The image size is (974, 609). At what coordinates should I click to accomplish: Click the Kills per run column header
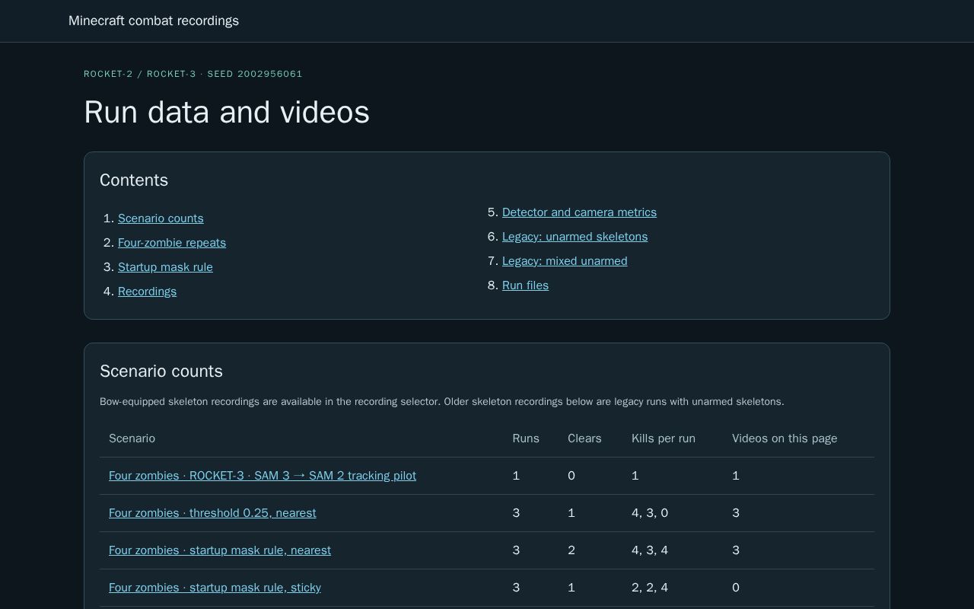pyautogui.click(x=664, y=438)
